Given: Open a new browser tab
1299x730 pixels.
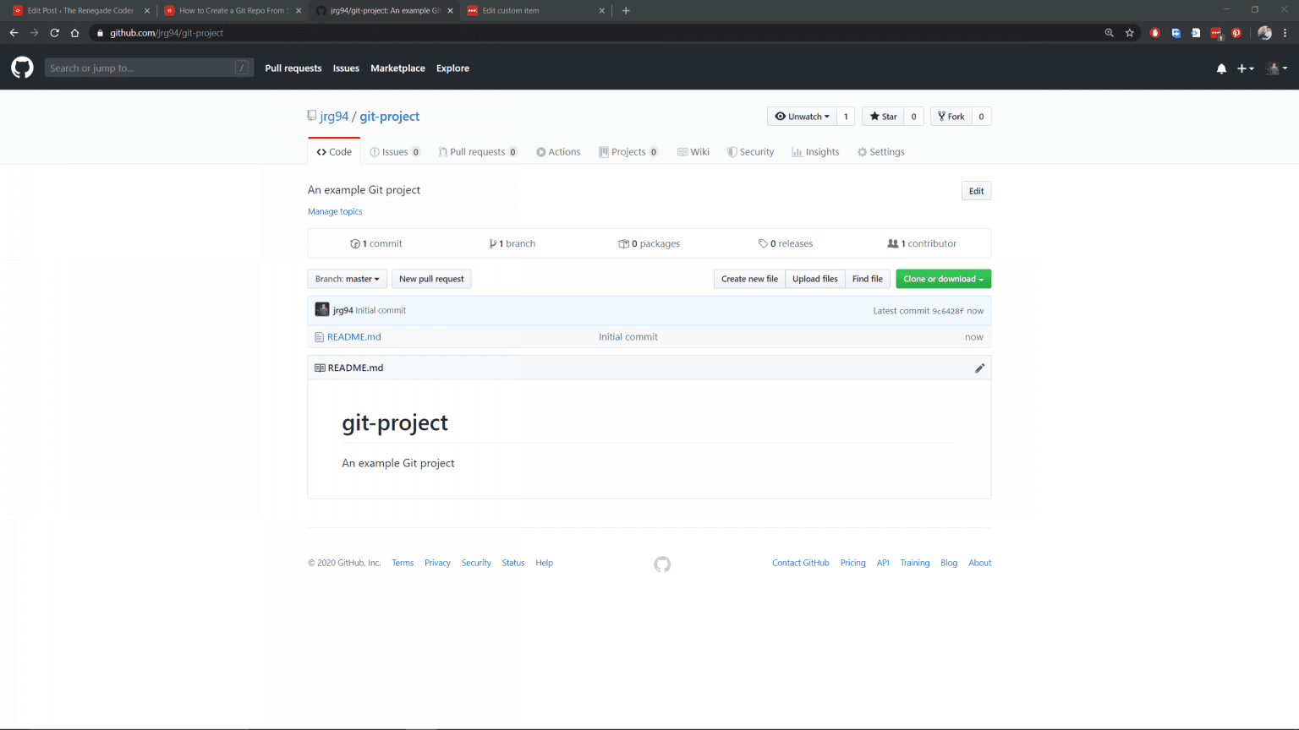Looking at the screenshot, I should pos(626,11).
